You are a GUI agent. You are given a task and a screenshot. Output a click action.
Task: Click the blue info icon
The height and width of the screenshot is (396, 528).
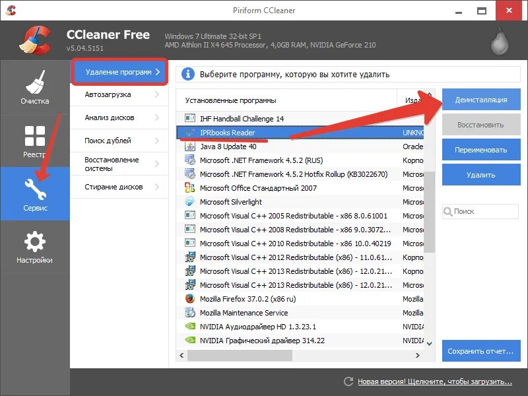pos(188,74)
